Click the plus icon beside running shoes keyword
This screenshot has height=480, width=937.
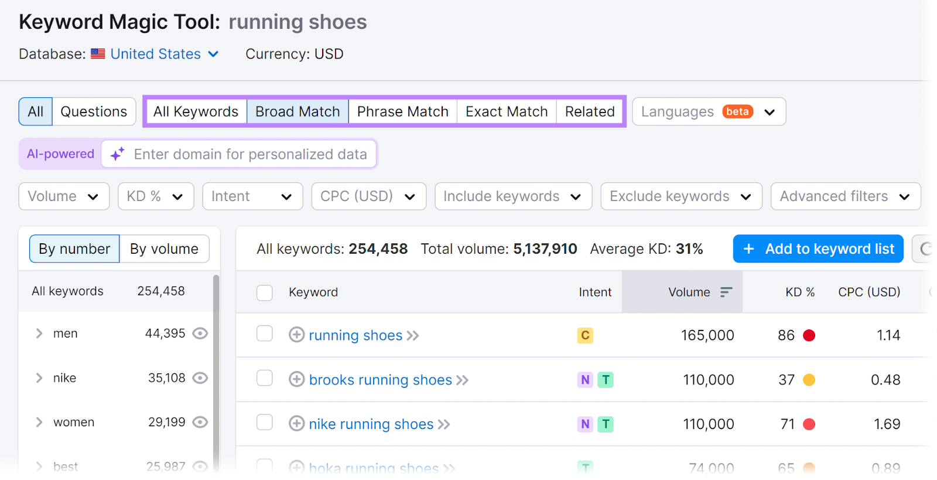[x=297, y=335]
